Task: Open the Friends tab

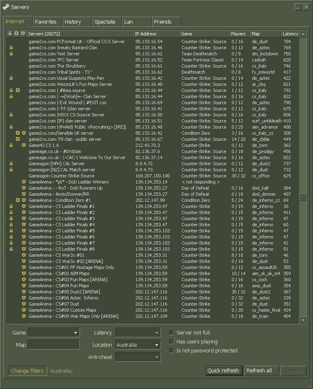Action: 166,22
